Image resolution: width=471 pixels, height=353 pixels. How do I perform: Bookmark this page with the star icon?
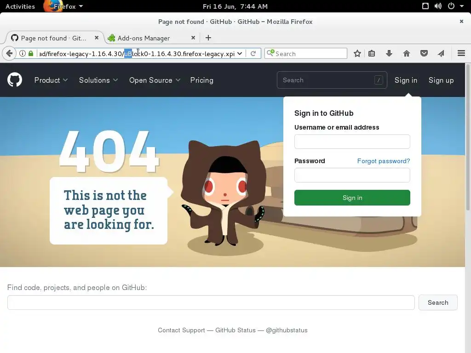[357, 53]
